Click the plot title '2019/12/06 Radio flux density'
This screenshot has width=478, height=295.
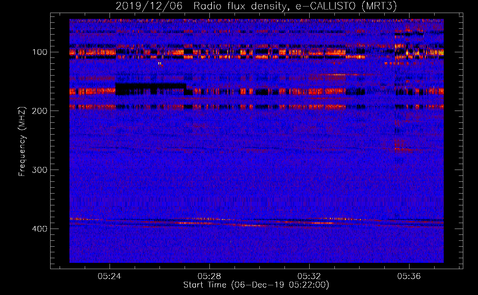256,6
